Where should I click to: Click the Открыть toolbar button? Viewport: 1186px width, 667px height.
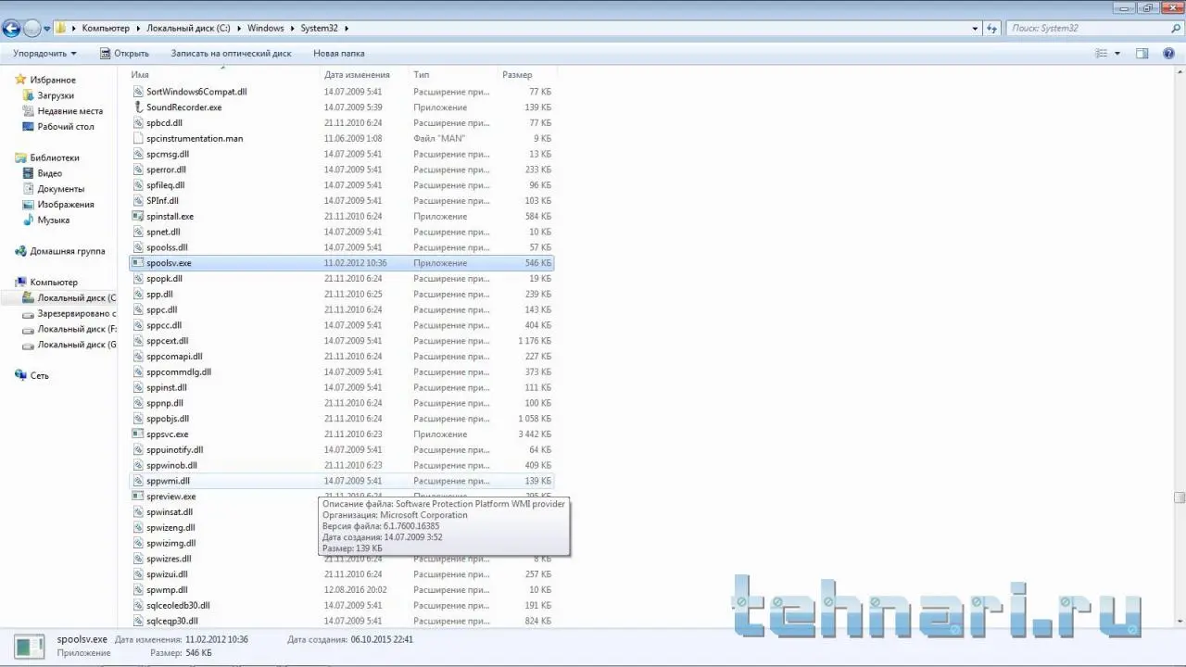click(124, 54)
